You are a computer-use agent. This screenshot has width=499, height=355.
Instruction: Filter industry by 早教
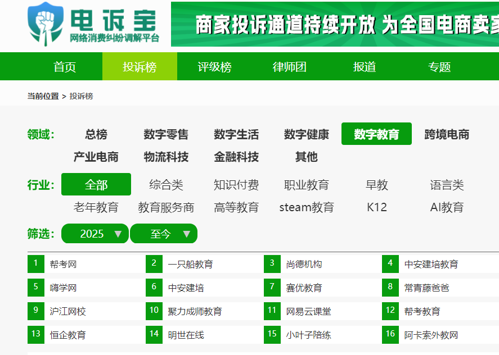377,185
